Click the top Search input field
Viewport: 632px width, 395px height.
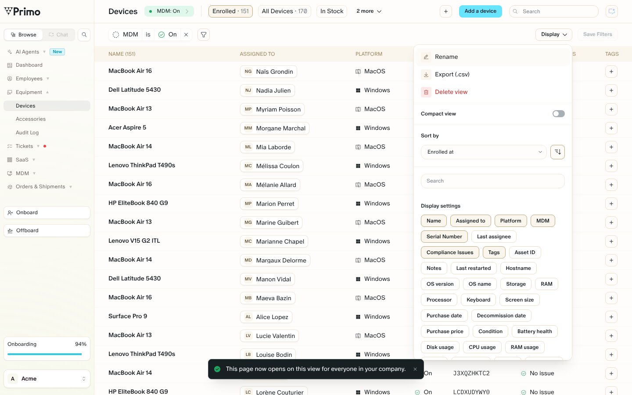pos(554,11)
